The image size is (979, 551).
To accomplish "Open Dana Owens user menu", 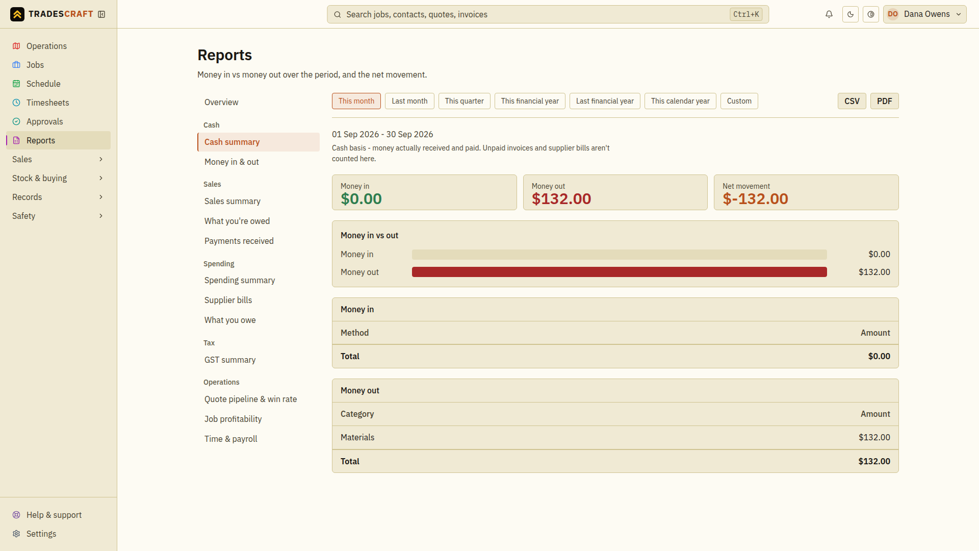I will click(924, 14).
